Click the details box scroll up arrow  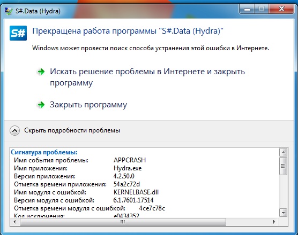pos(284,152)
